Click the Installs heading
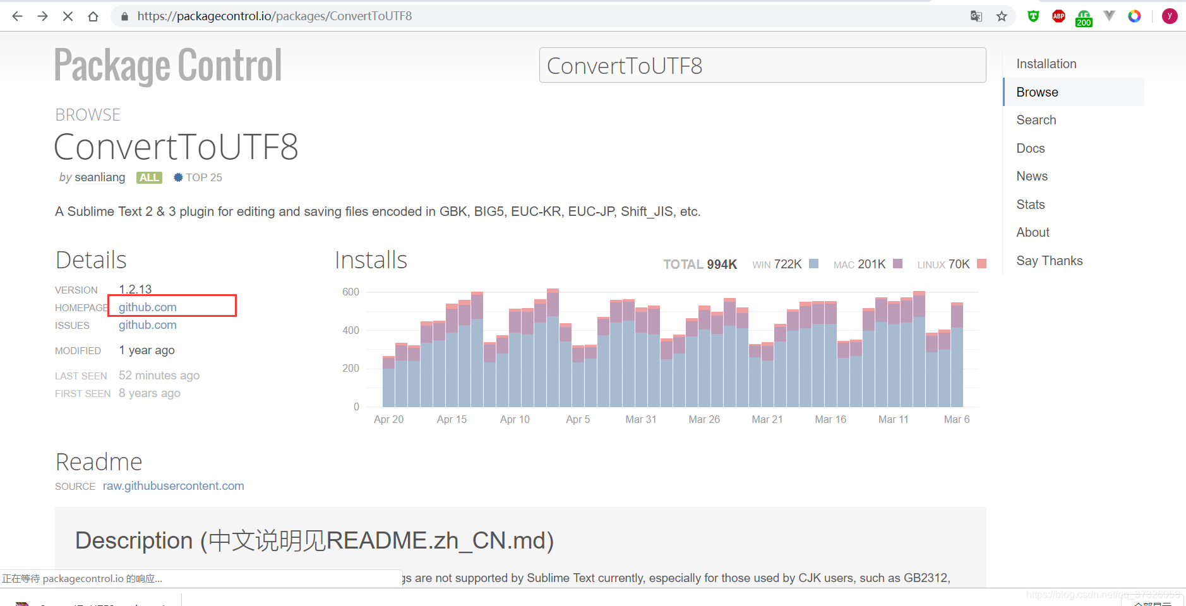Image resolution: width=1186 pixels, height=606 pixels. 371,260
